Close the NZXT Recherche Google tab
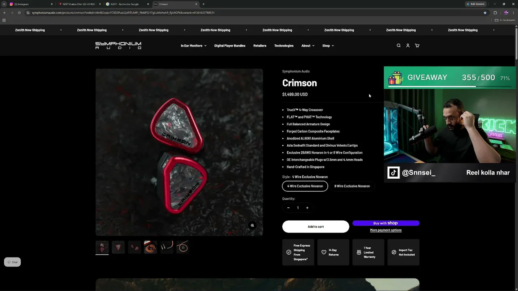518x291 pixels. click(x=148, y=4)
